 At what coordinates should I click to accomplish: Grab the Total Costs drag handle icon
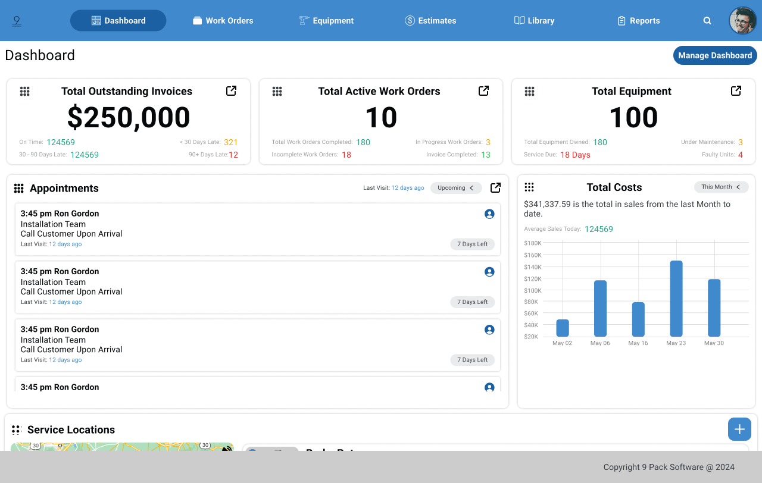(x=529, y=187)
